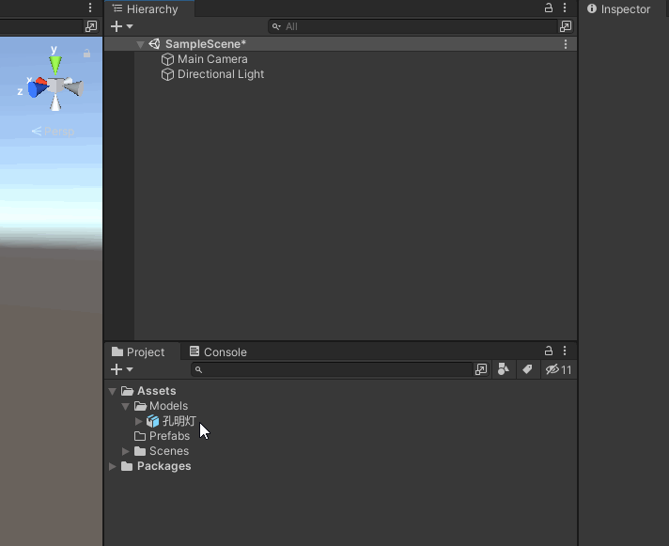Click the Scene view toolbar popout icon

pyautogui.click(x=91, y=26)
